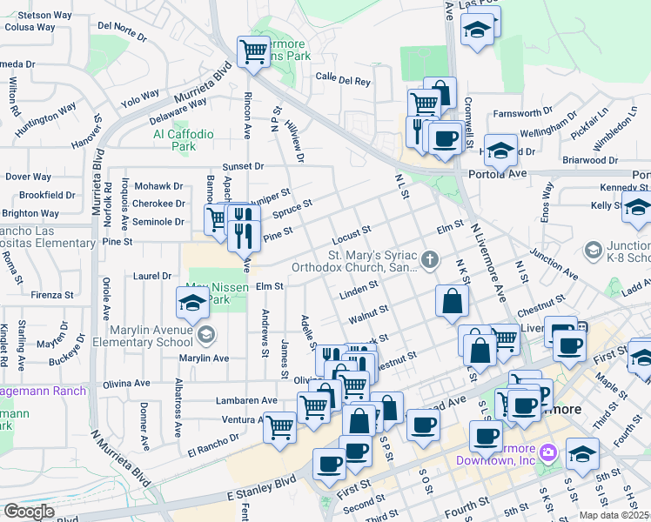Select the Laurel Dr label
Image resolution: width=651 pixels, height=522 pixels.
pyautogui.click(x=152, y=276)
